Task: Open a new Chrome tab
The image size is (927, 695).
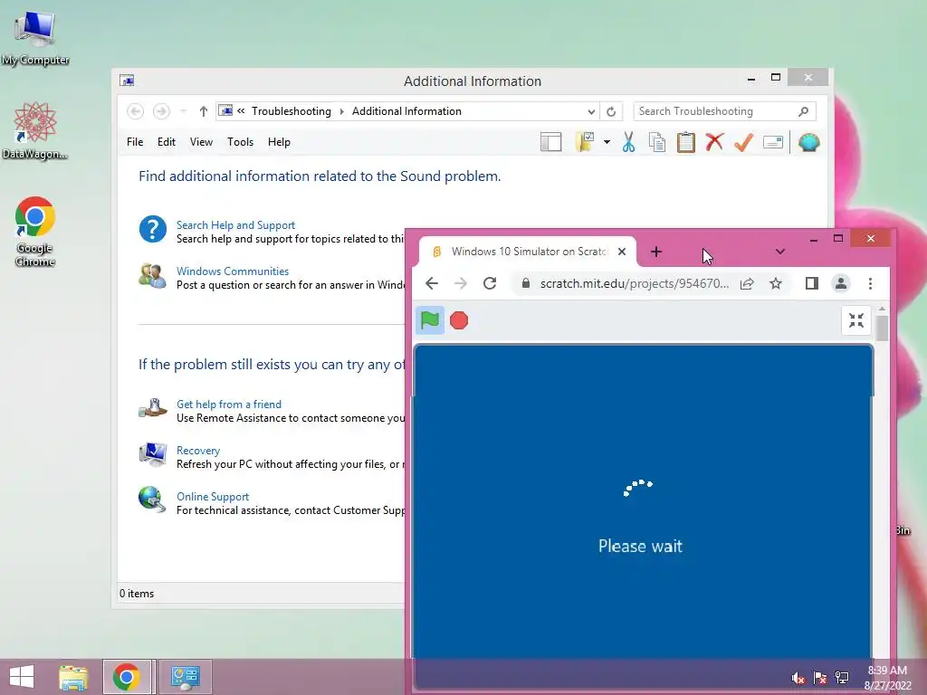Action: coord(656,252)
